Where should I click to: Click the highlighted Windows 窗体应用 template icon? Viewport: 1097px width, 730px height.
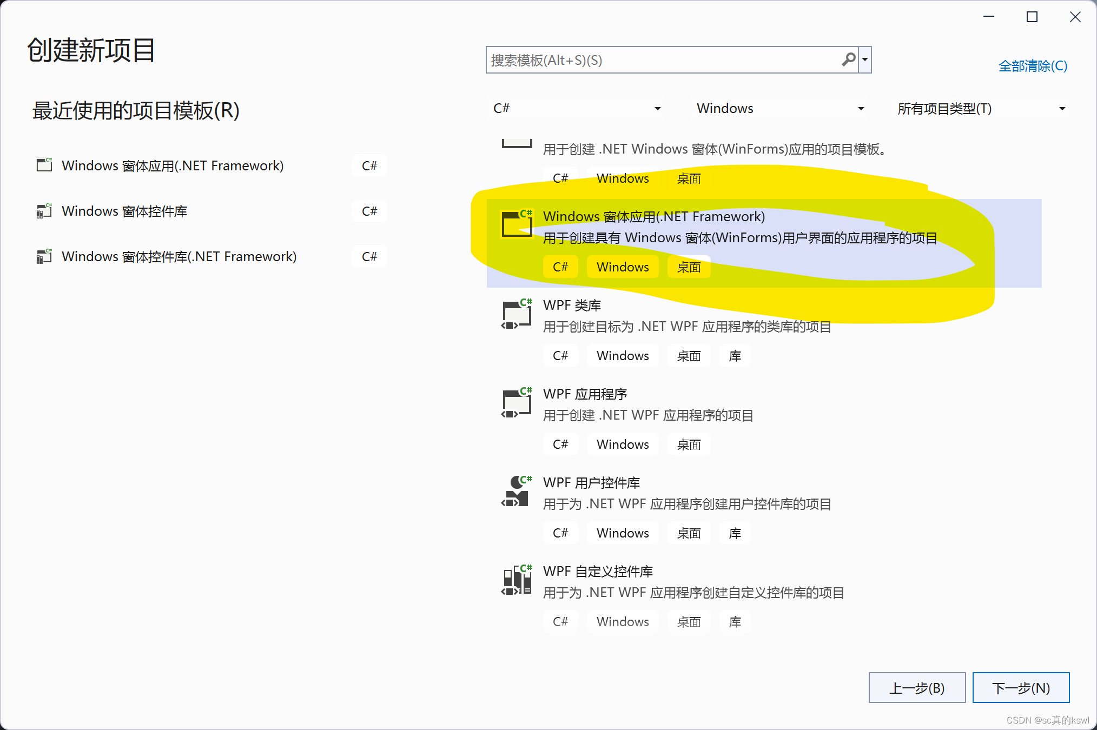click(516, 224)
